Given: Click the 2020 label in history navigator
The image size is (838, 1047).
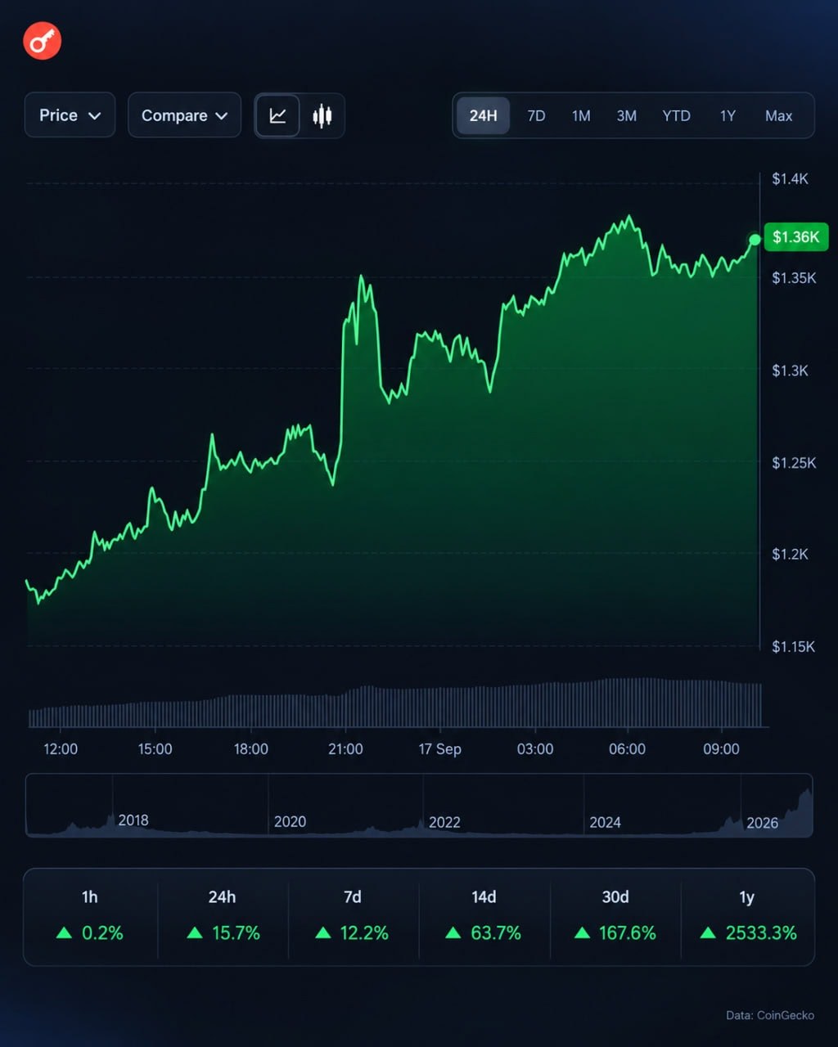Looking at the screenshot, I should coord(290,821).
